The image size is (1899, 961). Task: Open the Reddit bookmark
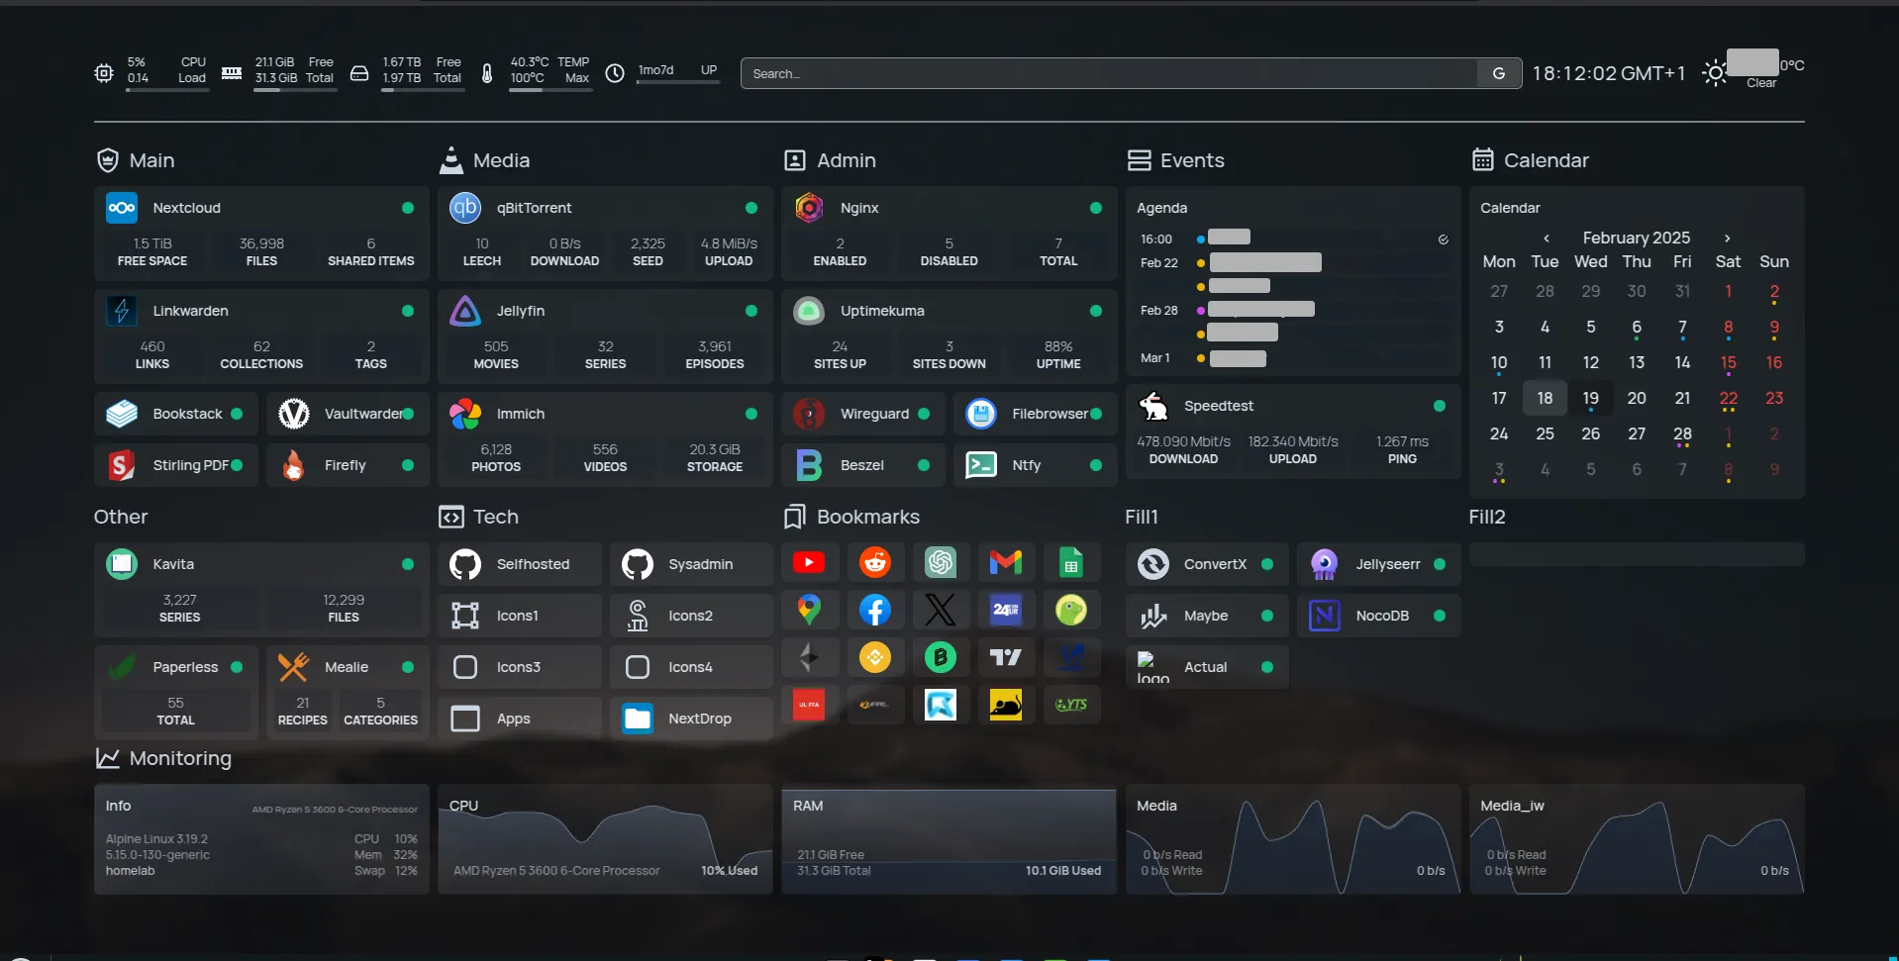875,562
